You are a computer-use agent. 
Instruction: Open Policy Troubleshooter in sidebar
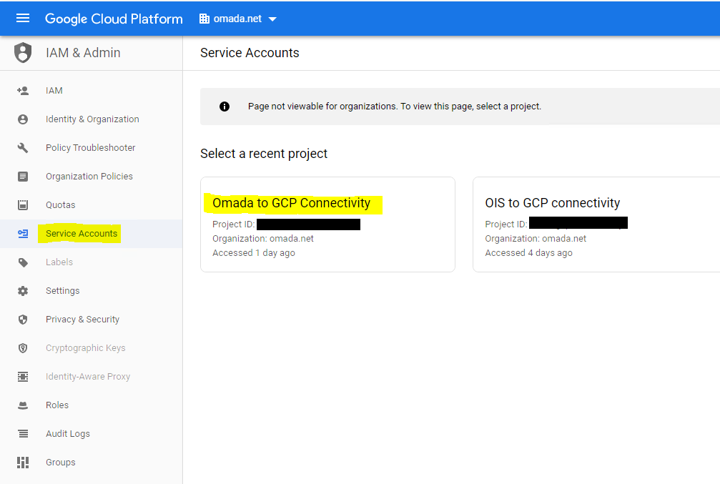click(91, 148)
